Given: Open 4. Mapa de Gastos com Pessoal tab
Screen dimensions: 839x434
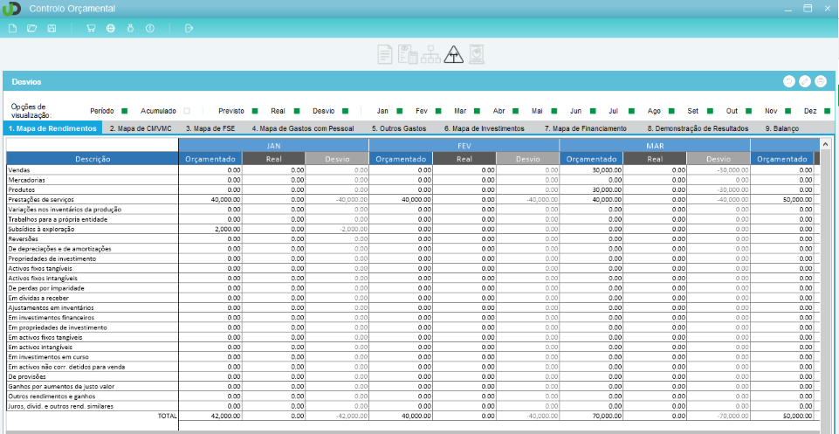Looking at the screenshot, I should 303,128.
